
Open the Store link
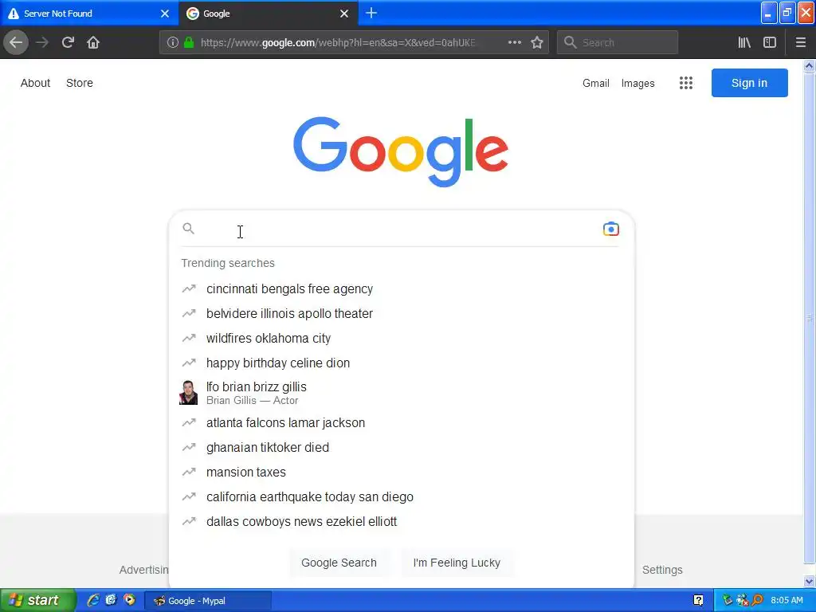coord(80,83)
